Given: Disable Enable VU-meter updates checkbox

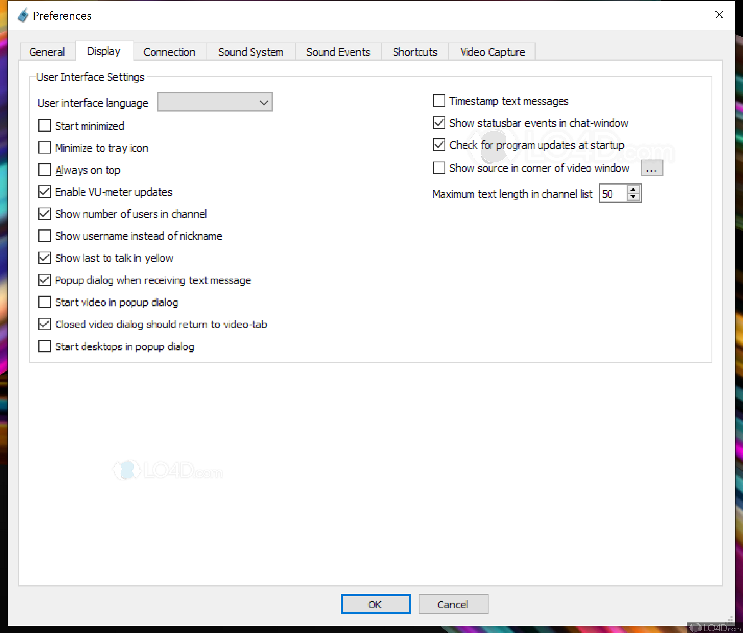Looking at the screenshot, I should (45, 192).
